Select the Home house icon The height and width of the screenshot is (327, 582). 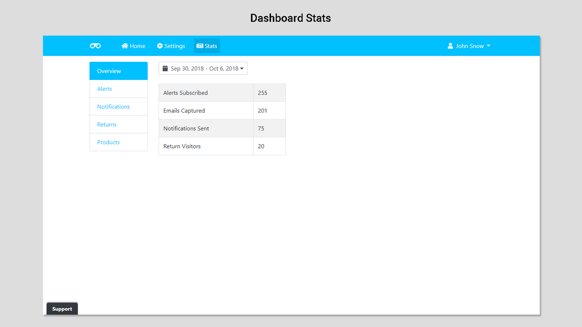124,45
